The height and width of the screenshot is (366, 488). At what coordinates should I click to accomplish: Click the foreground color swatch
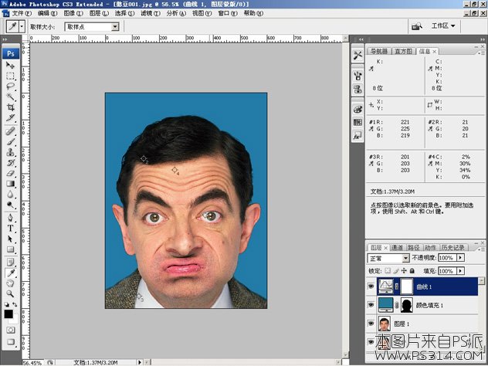(x=8, y=314)
